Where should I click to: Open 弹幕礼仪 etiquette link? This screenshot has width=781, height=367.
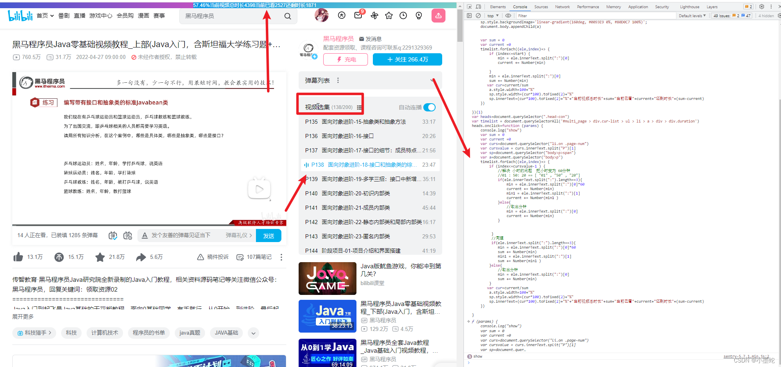tap(239, 236)
